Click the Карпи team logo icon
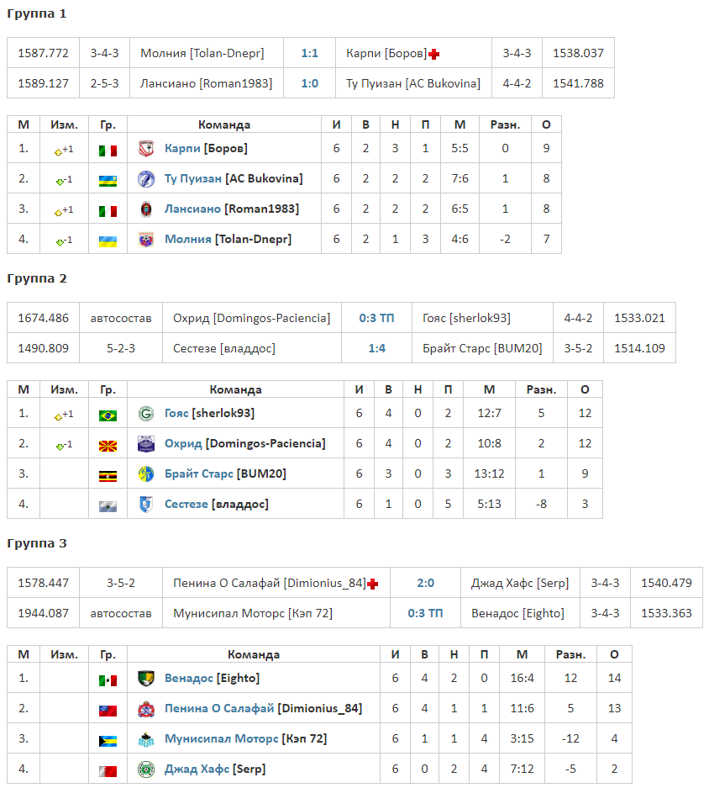Viewport: 709px width, 788px height. coord(146,149)
